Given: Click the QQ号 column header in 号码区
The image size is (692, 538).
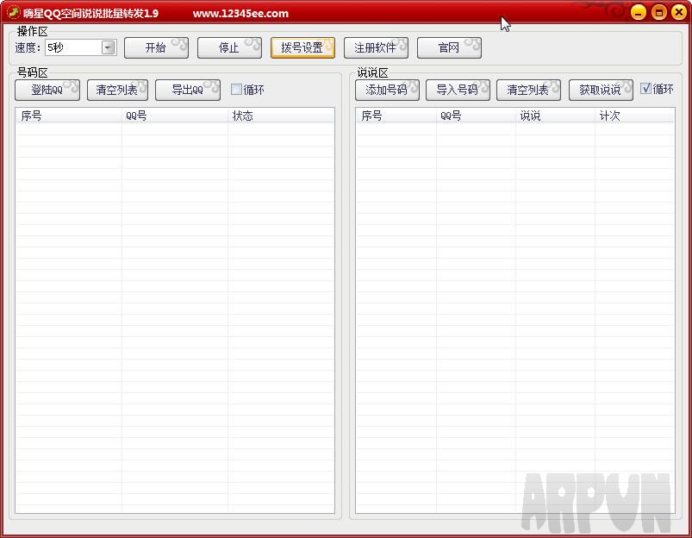Looking at the screenshot, I should [175, 116].
